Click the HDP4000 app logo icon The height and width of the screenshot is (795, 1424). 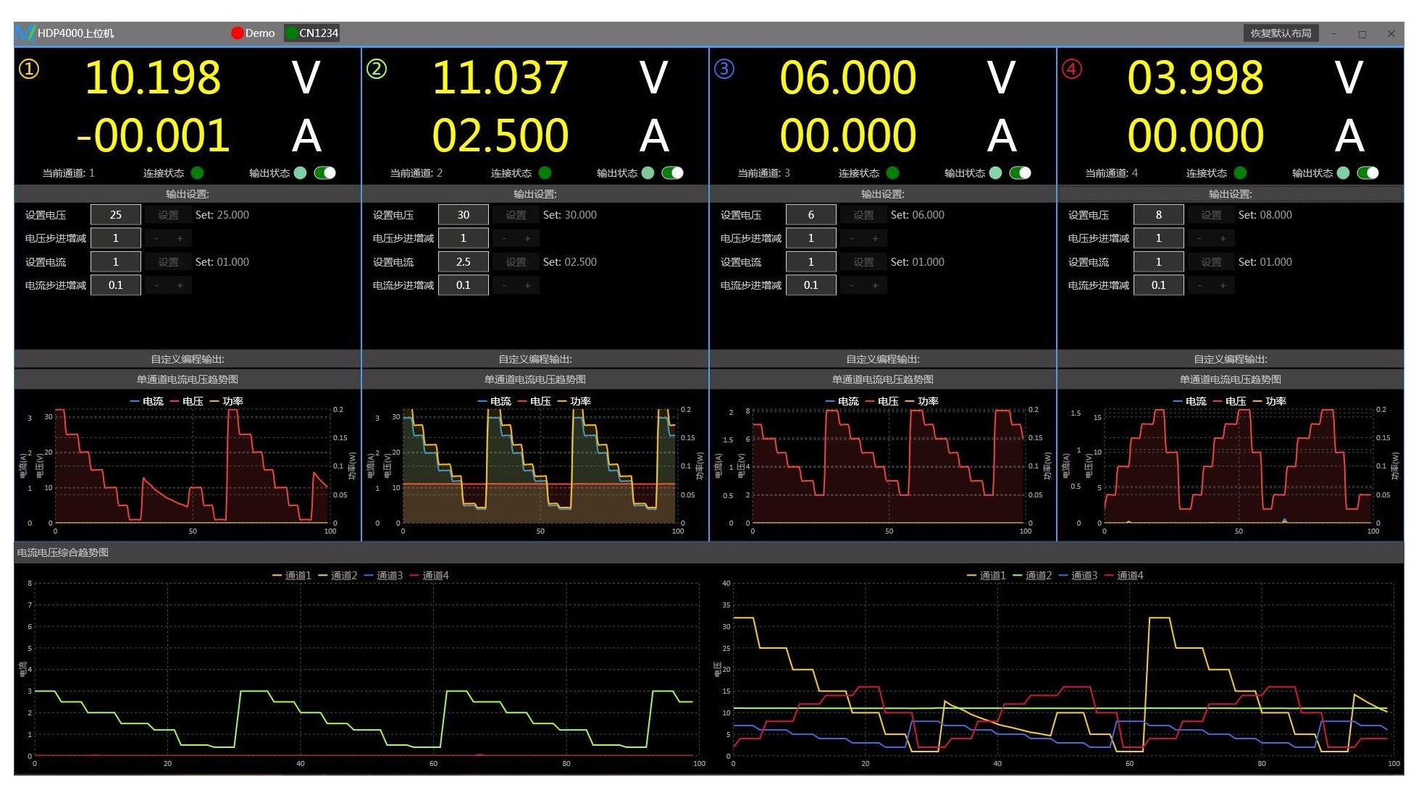click(x=25, y=33)
